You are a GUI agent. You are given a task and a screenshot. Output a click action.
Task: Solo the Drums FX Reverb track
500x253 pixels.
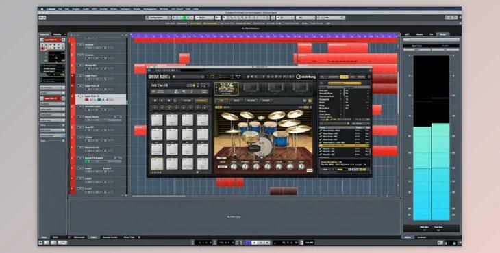[82, 158]
